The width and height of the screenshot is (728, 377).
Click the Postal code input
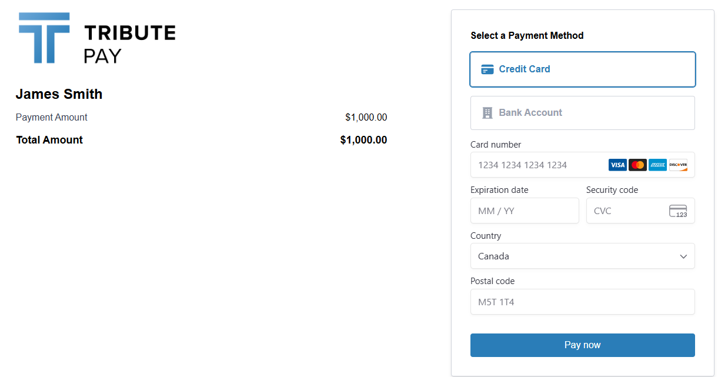[582, 302]
